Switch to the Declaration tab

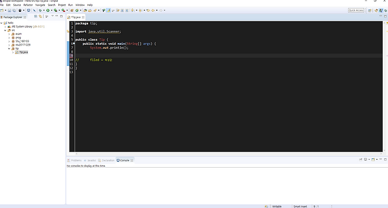click(106, 160)
